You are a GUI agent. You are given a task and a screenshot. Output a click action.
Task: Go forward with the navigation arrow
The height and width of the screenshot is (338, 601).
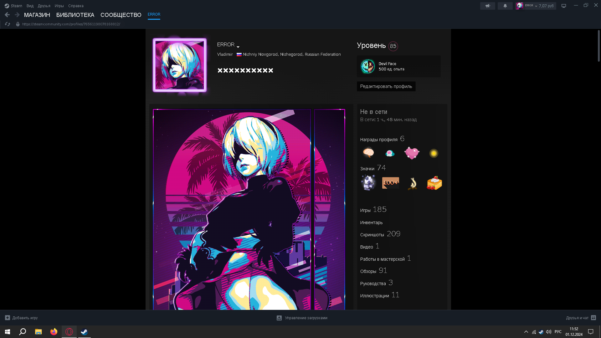[17, 15]
